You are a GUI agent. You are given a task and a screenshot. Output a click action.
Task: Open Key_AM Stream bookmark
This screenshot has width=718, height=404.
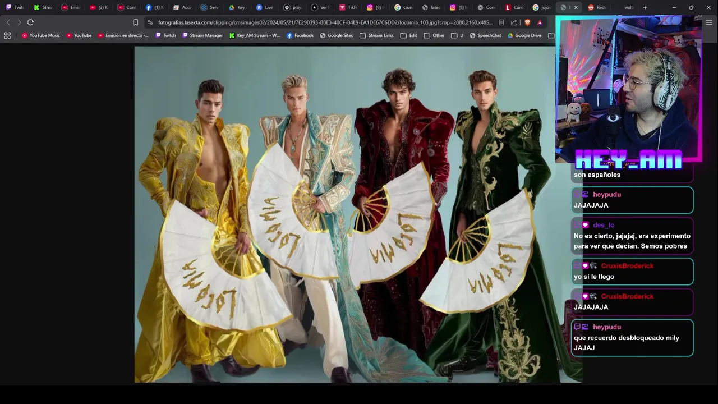tap(255, 35)
